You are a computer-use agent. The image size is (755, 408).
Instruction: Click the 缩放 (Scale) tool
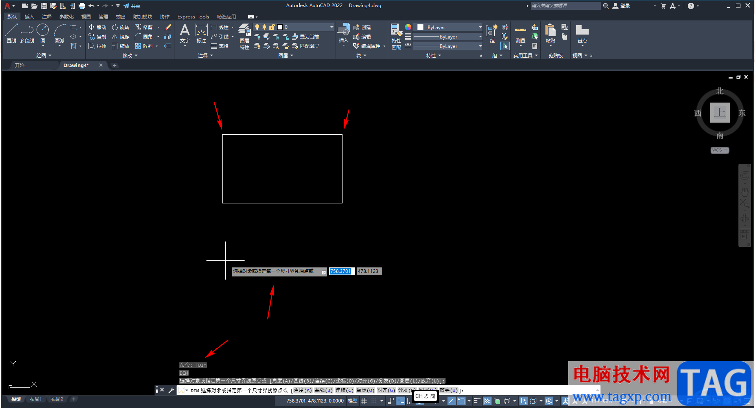[120, 46]
